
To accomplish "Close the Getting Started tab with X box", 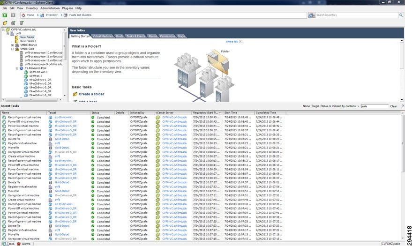I will click(240, 42).
